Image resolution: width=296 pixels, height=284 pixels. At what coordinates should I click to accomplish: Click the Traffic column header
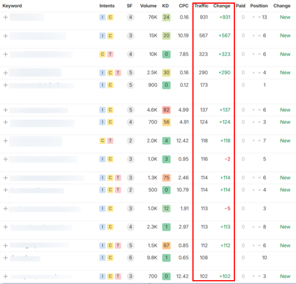tap(201, 6)
